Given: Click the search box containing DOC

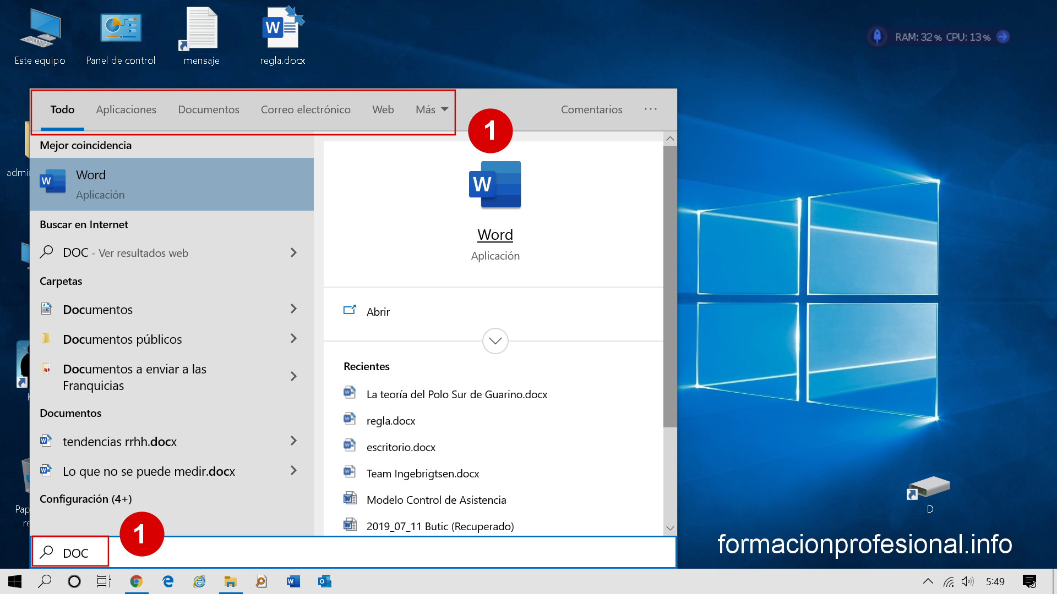Looking at the screenshot, I should tap(353, 552).
